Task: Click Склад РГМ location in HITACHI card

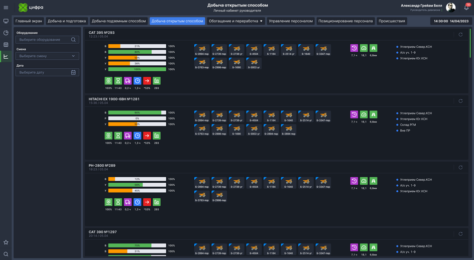Action: (x=408, y=125)
